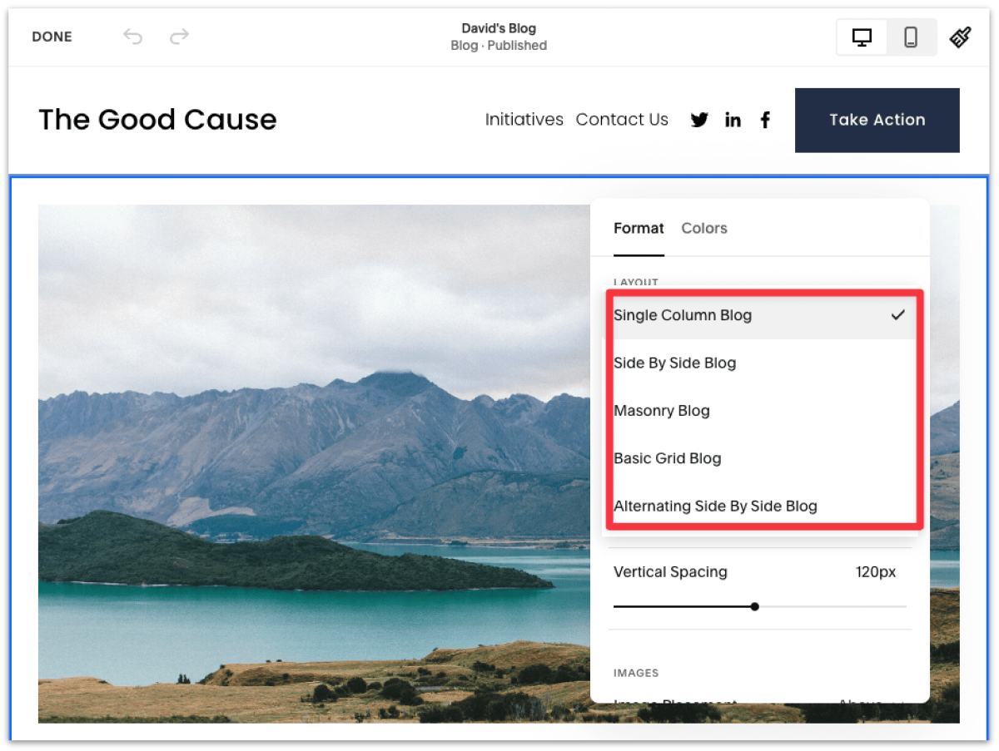
Task: Click the DONE button
Action: tap(52, 37)
